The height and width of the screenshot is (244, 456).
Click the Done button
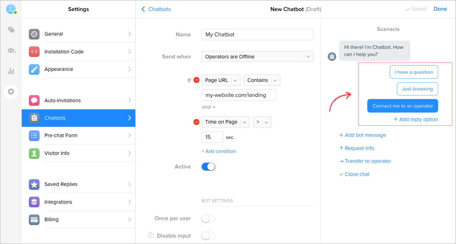click(x=440, y=9)
